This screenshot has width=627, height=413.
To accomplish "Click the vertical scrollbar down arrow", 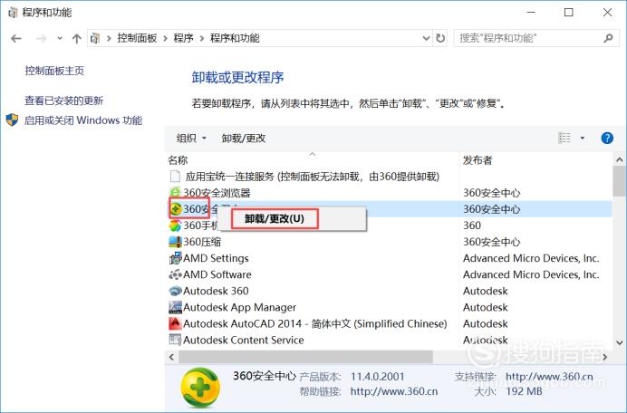I will tap(620, 342).
